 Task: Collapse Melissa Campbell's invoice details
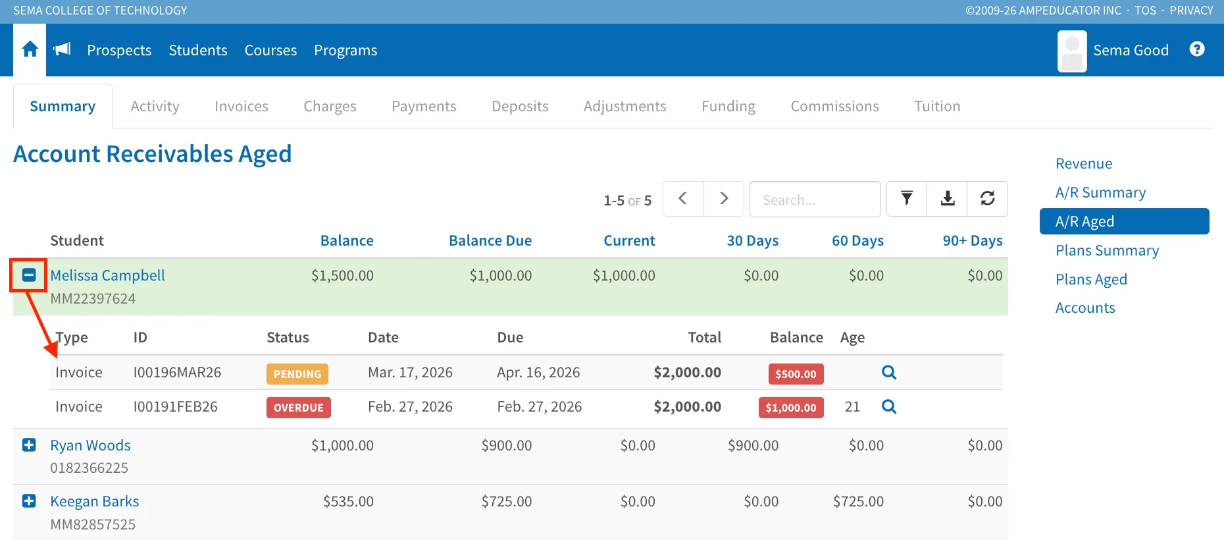pyautogui.click(x=29, y=275)
